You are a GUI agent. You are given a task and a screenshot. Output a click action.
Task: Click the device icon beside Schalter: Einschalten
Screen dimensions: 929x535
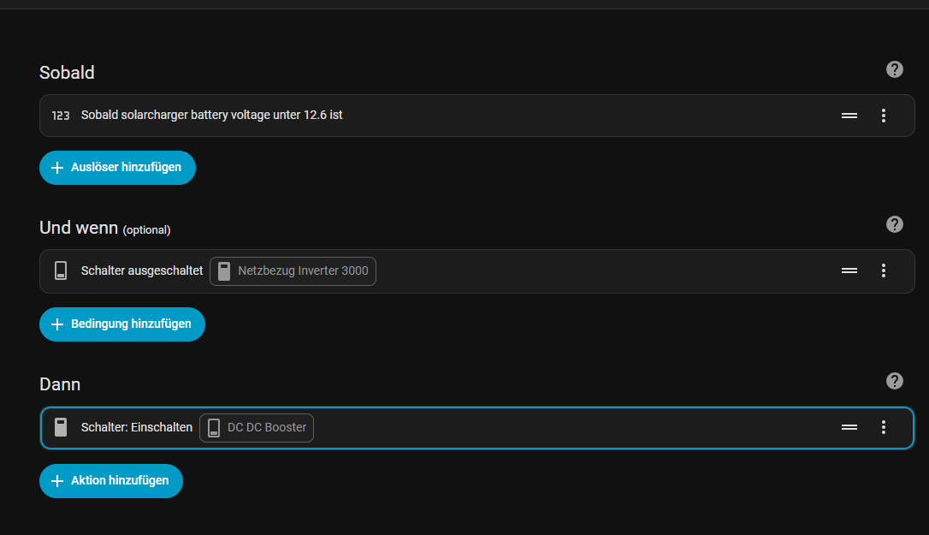61,427
